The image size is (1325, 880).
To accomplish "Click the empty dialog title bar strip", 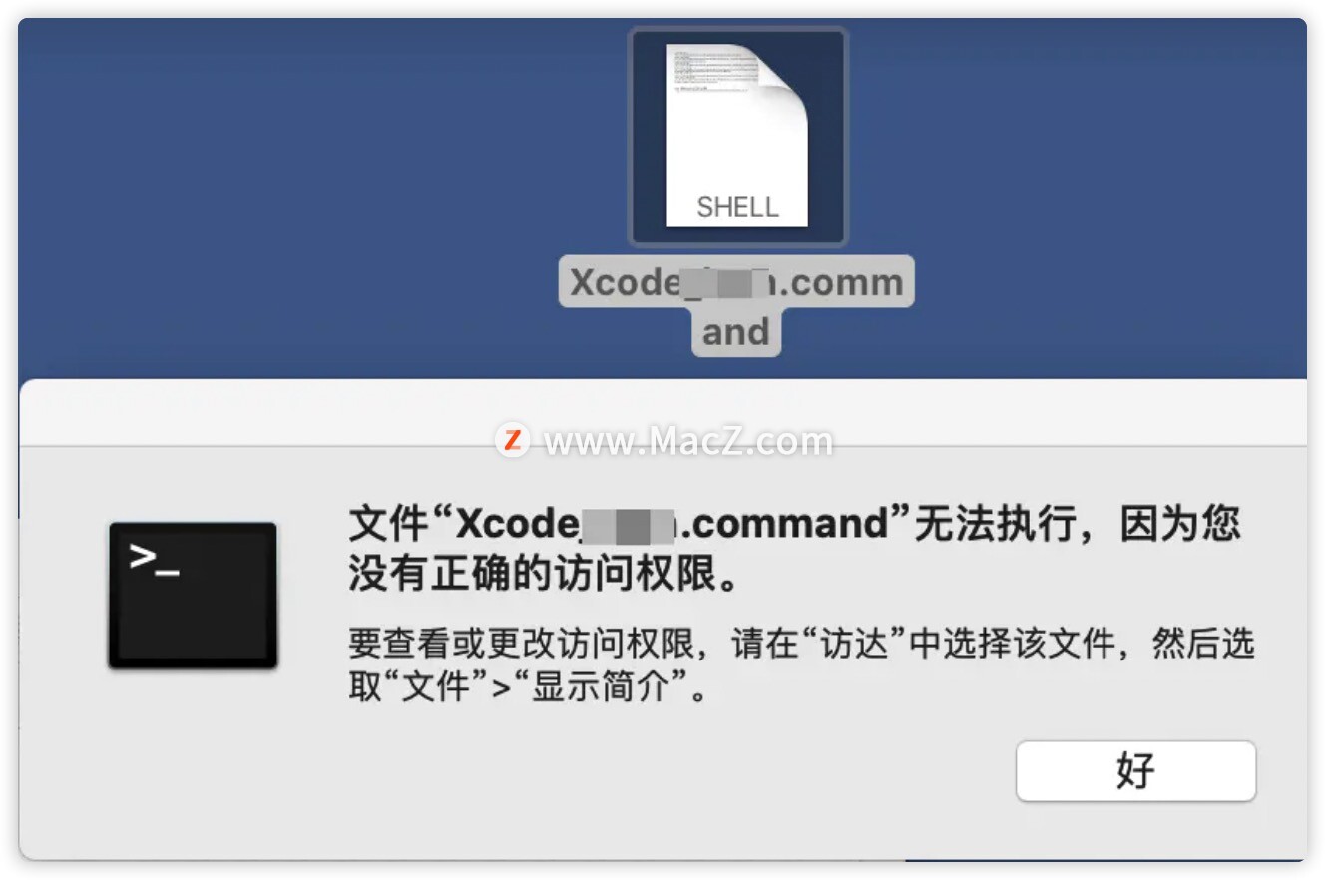I will [662, 412].
